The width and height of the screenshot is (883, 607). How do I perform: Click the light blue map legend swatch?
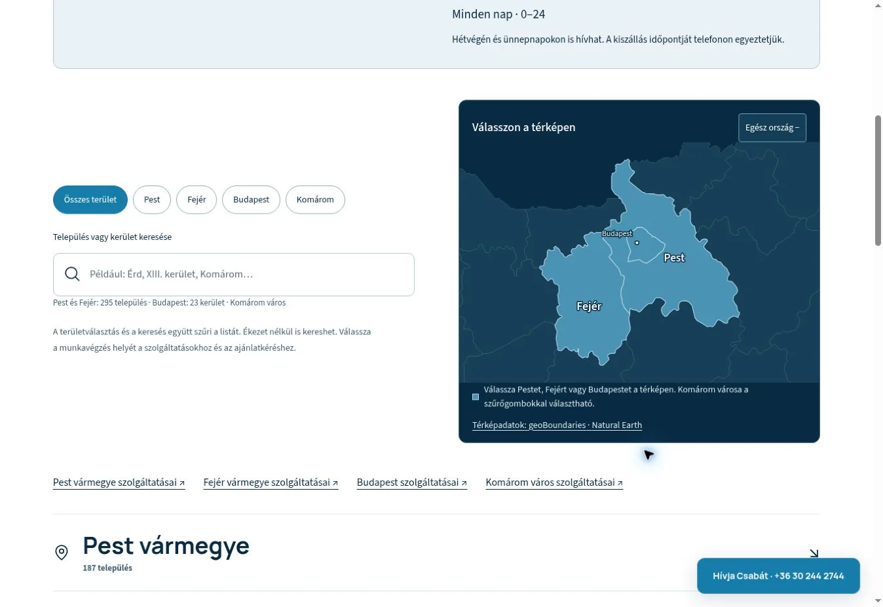tap(476, 397)
